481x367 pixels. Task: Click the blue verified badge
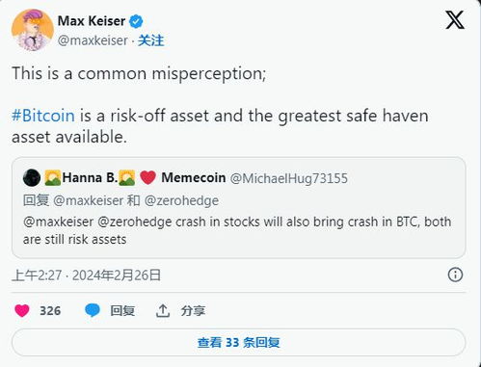pos(136,21)
